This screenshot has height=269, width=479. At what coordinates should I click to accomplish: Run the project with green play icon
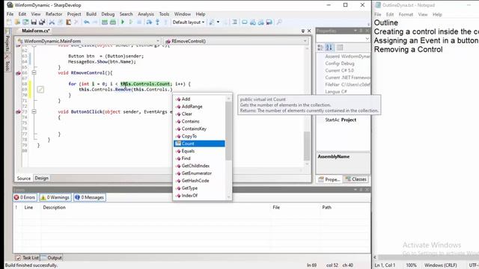[x=123, y=22]
